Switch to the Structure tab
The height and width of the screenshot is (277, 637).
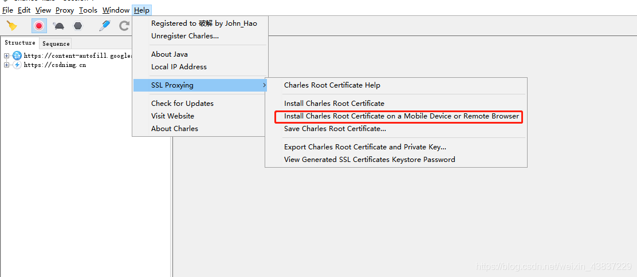click(20, 43)
